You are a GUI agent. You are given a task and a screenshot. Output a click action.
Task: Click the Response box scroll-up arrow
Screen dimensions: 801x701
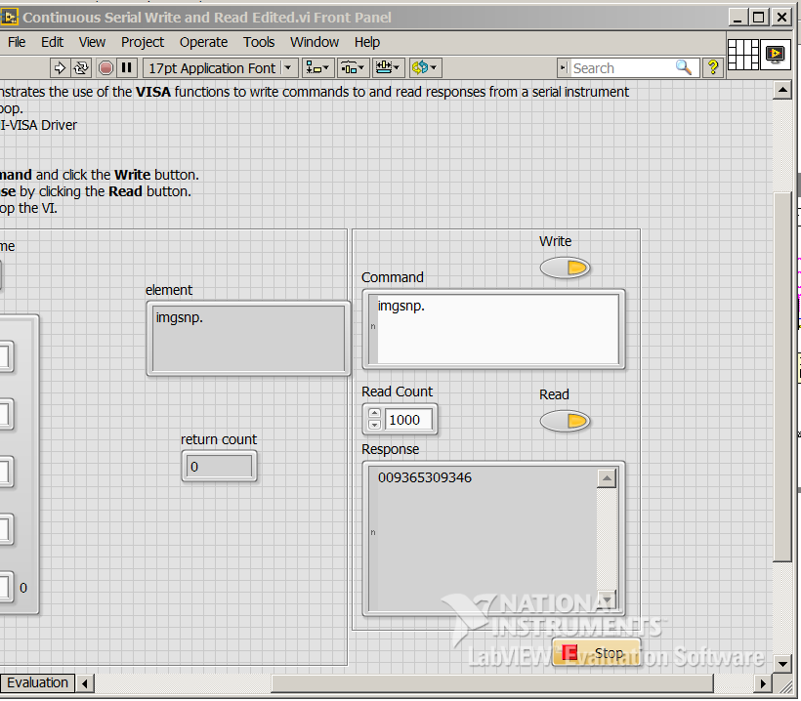[607, 478]
